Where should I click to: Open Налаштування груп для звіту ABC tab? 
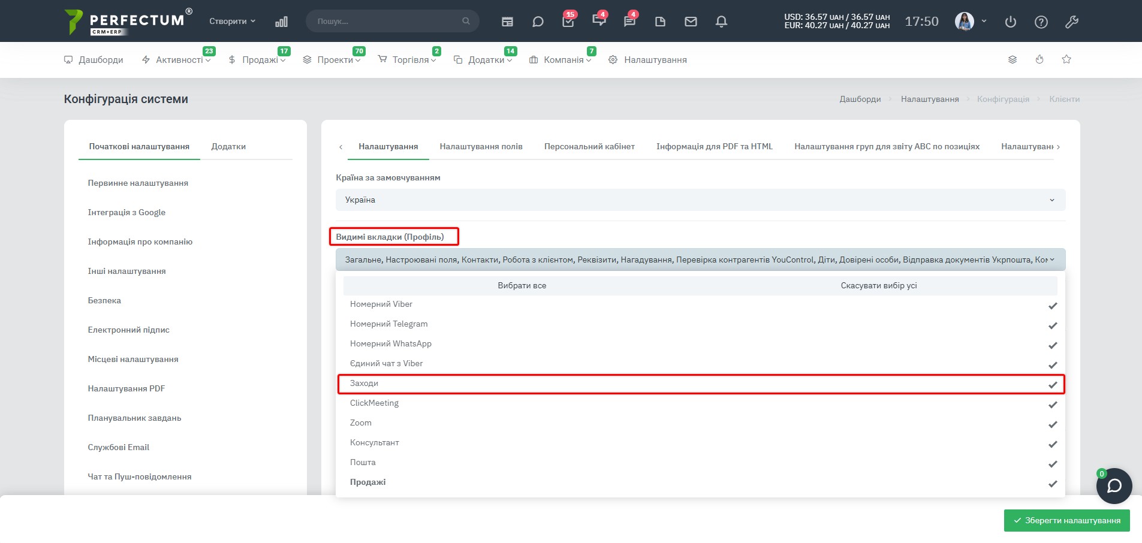pos(887,147)
